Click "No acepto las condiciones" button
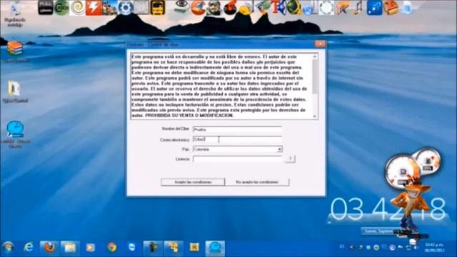 (x=257, y=182)
